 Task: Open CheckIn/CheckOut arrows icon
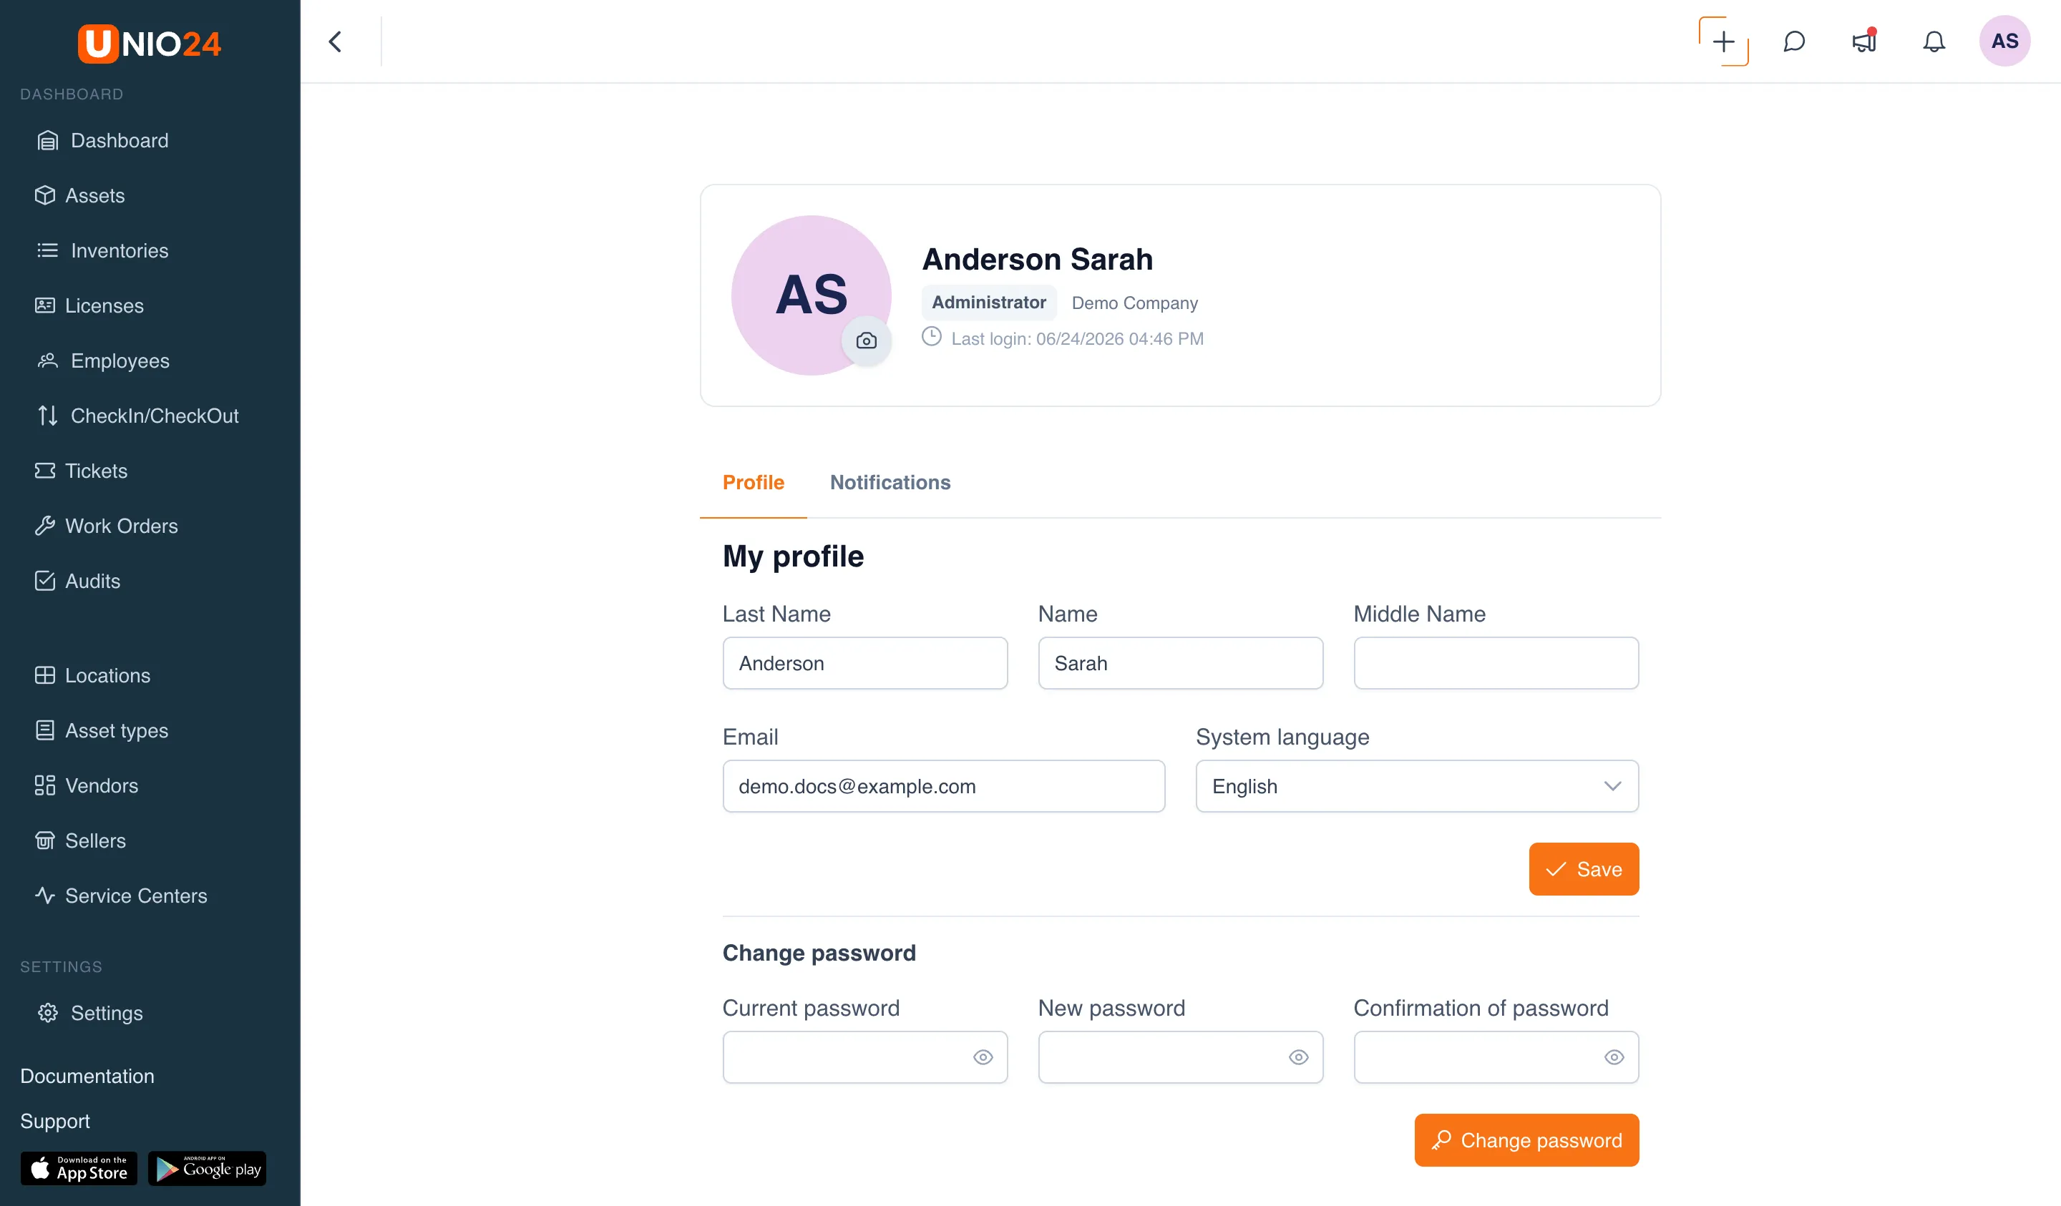[47, 416]
